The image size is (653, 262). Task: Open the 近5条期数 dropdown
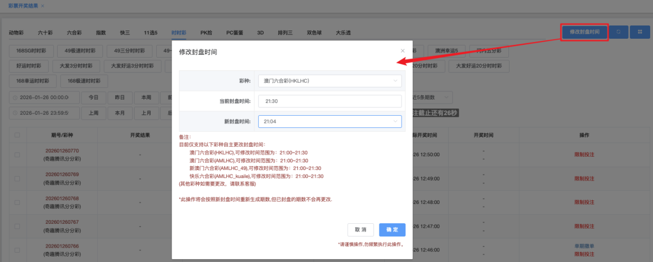click(432, 97)
